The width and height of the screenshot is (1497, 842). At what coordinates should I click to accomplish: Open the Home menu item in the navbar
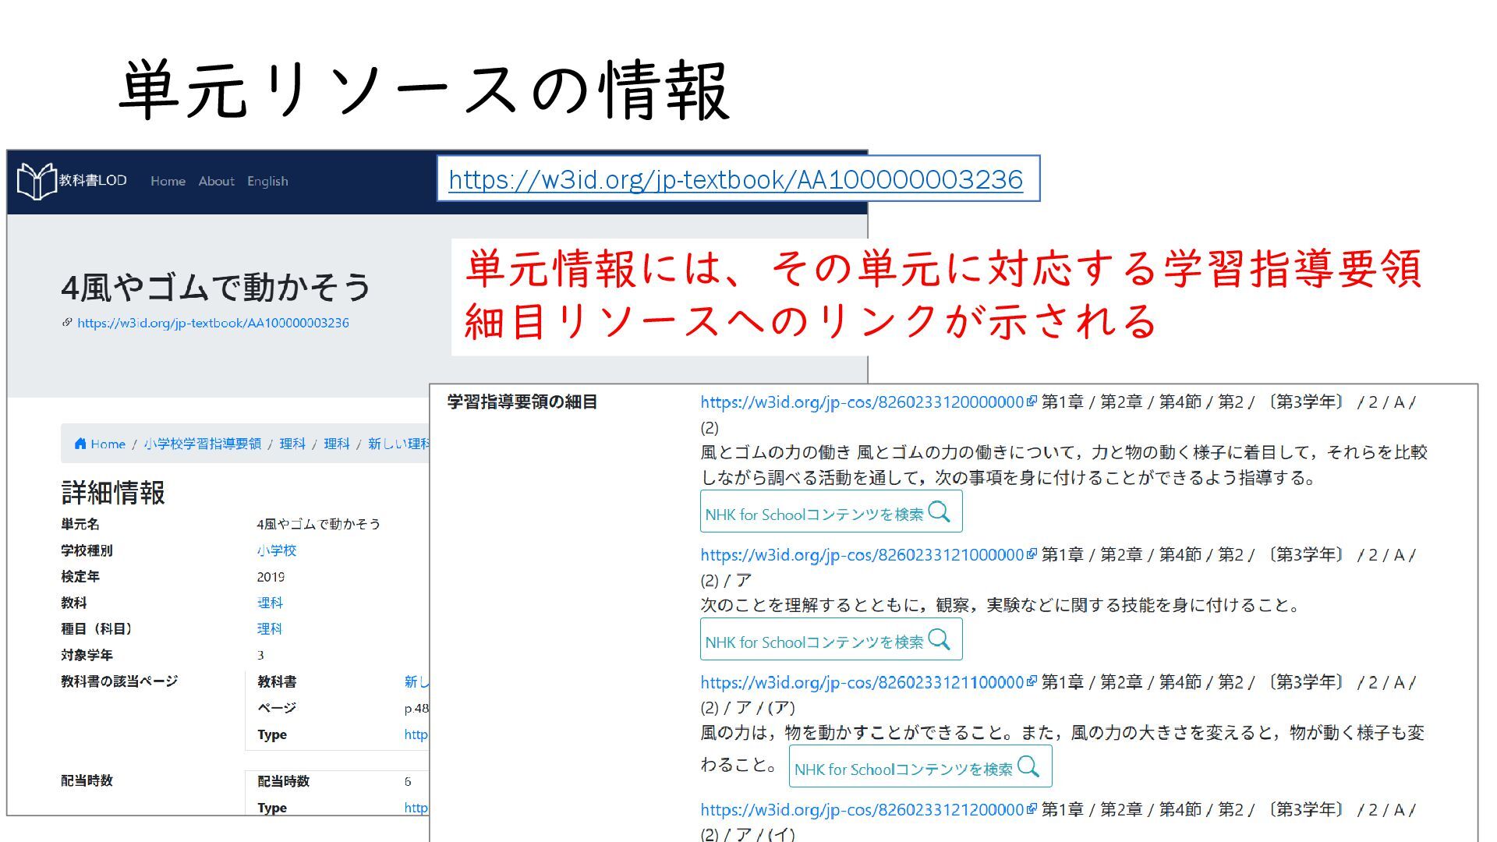168,181
